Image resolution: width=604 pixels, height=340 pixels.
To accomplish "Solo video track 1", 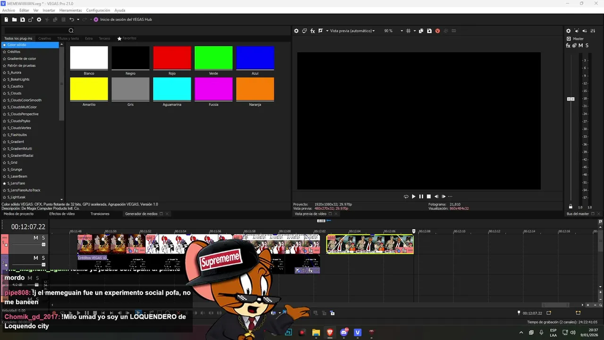I will 43,238.
